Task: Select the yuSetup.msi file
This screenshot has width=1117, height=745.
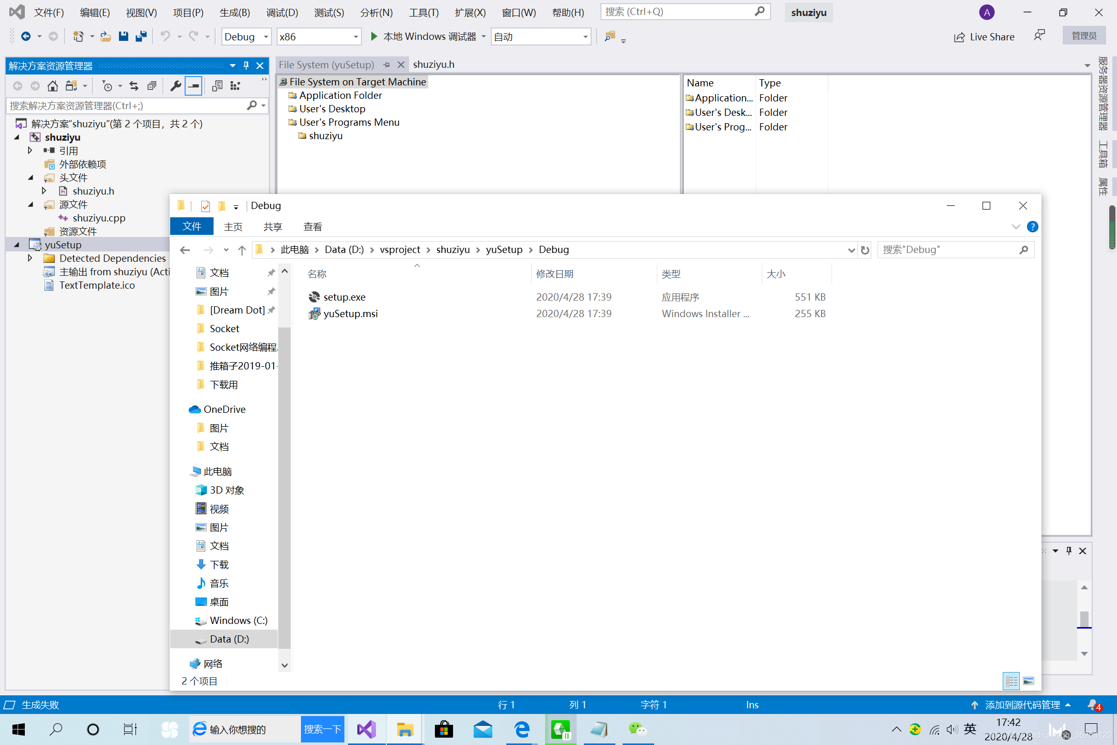Action: 350,314
